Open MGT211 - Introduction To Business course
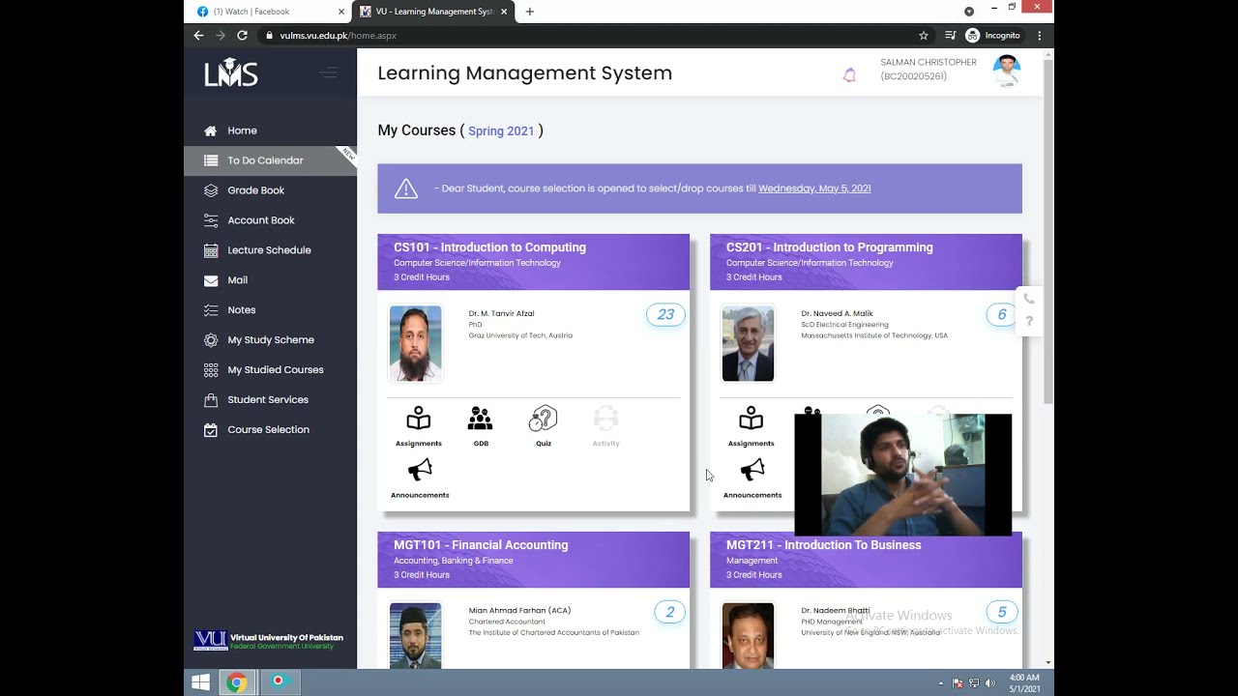Screen dimensions: 1238x696 pyautogui.click(x=823, y=545)
